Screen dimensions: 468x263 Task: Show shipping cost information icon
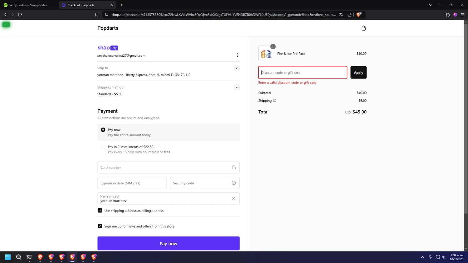(275, 101)
